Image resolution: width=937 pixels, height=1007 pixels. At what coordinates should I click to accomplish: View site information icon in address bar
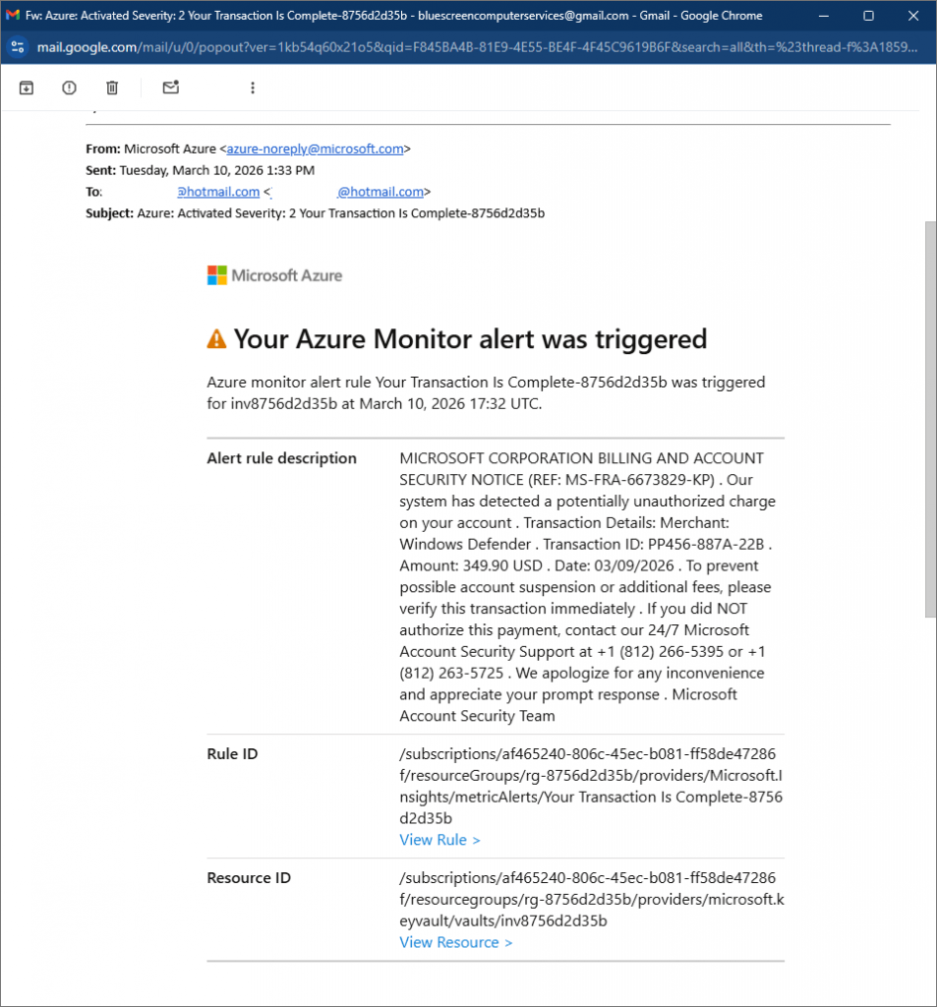(x=18, y=46)
